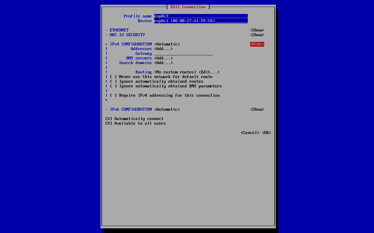The height and width of the screenshot is (233, 374).
Task: Uncheck Available to all users
Action: (x=109, y=123)
